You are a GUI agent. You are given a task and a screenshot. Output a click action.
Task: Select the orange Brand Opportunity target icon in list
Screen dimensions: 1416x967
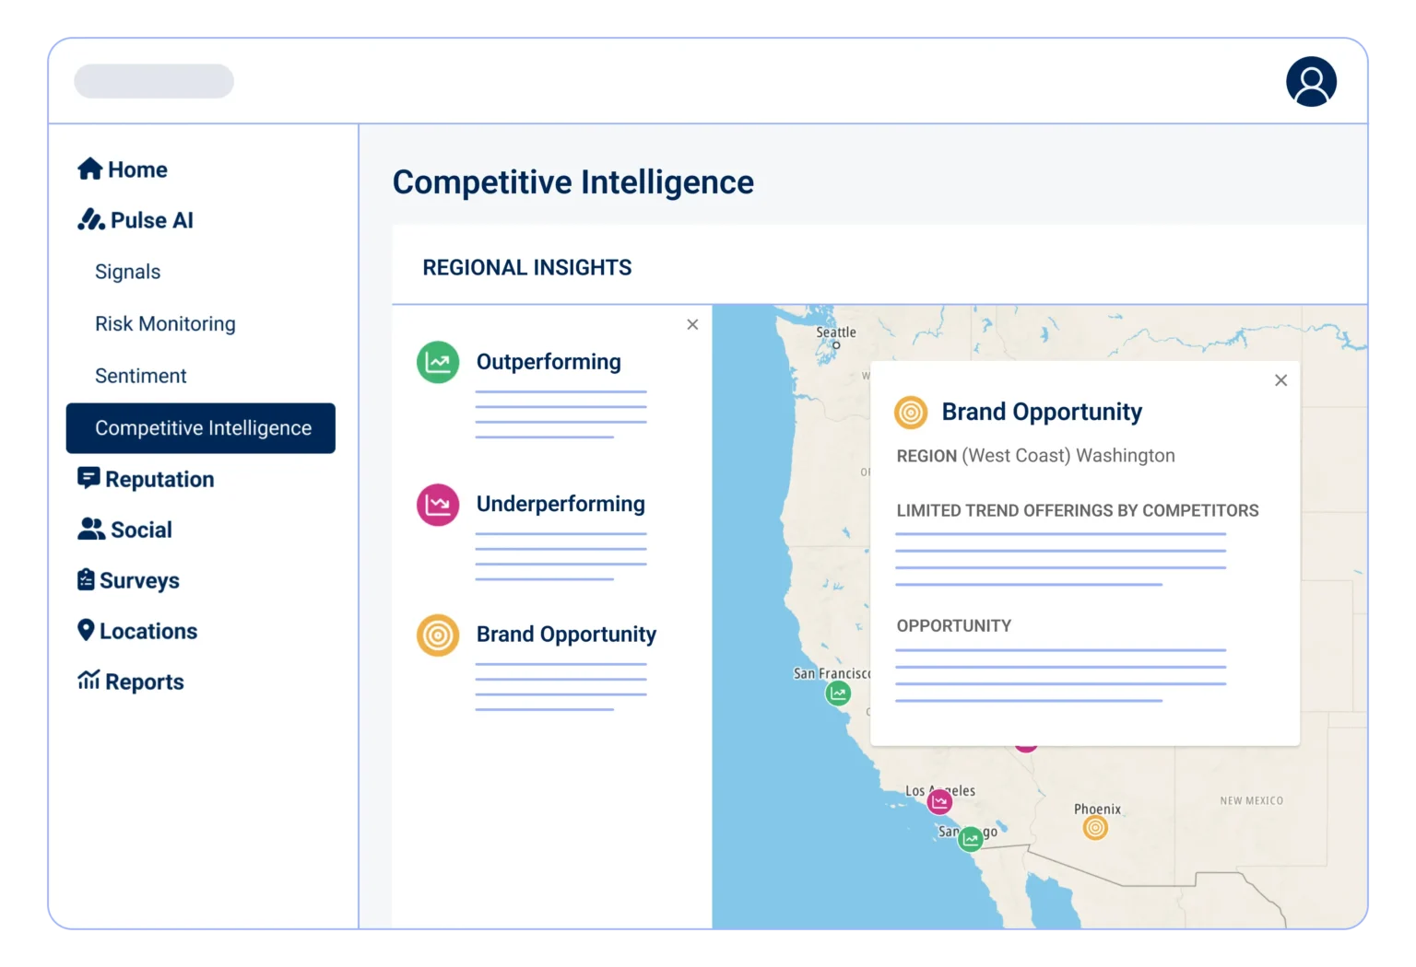coord(438,635)
